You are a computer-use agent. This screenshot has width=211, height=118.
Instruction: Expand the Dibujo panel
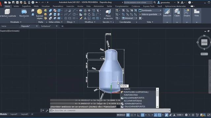(x=71, y=22)
